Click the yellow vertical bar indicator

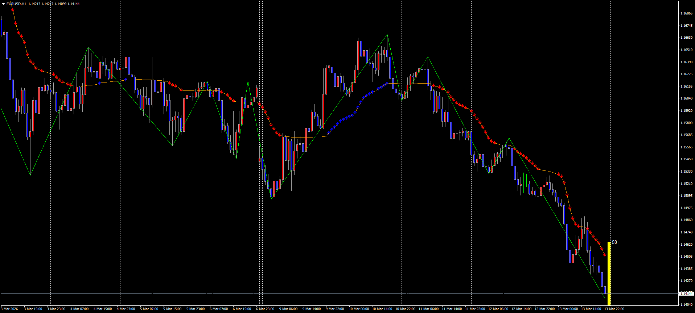pyautogui.click(x=609, y=274)
